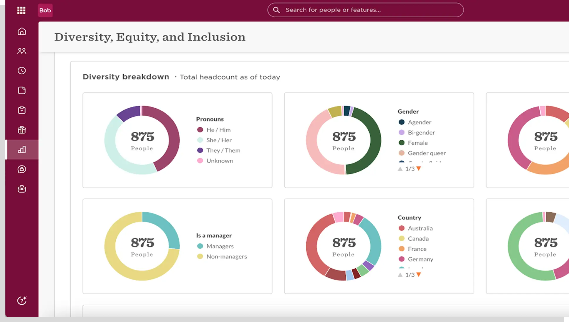Toggle He / Him legend swatch
Viewport: 569px width, 322px height.
[x=200, y=130]
